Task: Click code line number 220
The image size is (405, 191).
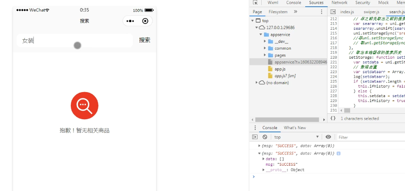Action: (333, 57)
